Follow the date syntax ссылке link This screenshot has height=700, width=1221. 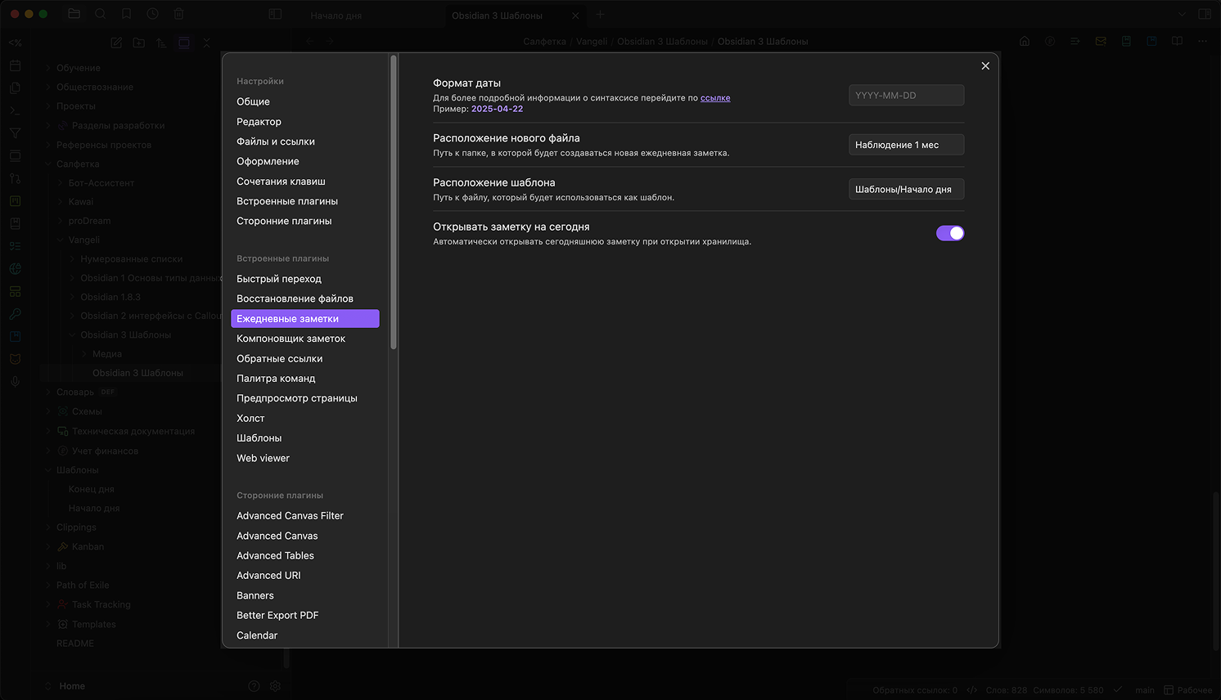coord(714,98)
